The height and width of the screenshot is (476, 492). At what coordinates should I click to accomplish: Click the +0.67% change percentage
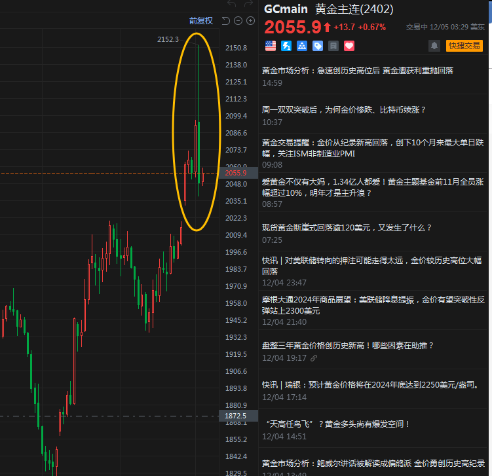(372, 27)
